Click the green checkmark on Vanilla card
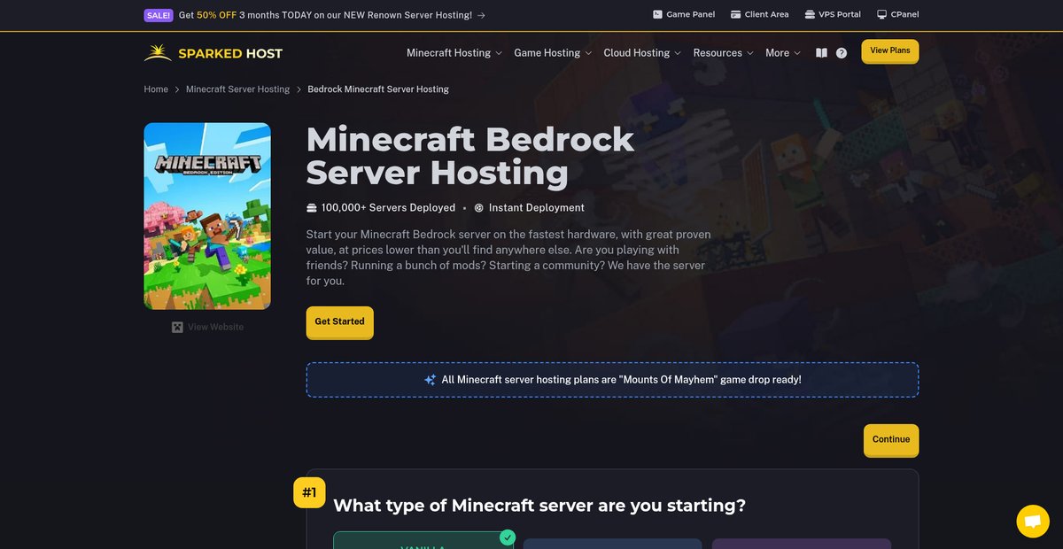The height and width of the screenshot is (549, 1063). (x=508, y=537)
